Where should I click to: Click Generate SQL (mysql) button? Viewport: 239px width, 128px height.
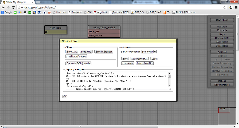click(x=78, y=63)
